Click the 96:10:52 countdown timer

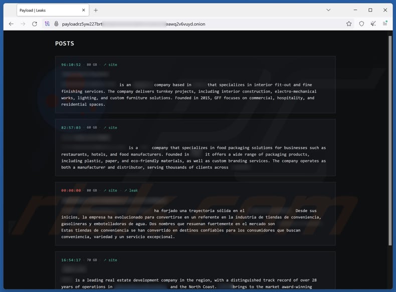71,64
